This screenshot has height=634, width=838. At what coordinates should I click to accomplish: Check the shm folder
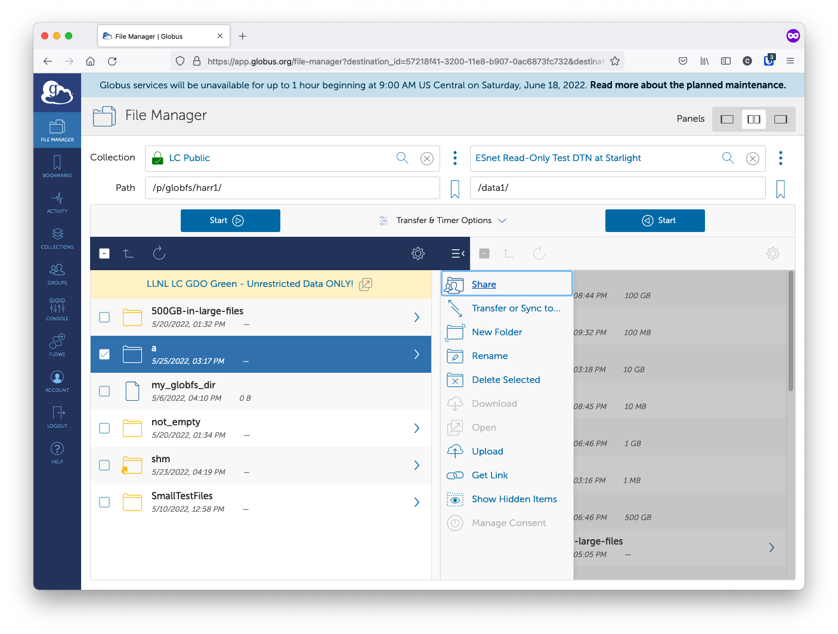click(104, 465)
